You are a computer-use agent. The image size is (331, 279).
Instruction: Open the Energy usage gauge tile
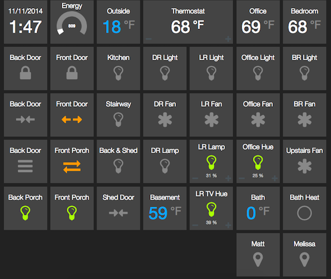pos(72,24)
